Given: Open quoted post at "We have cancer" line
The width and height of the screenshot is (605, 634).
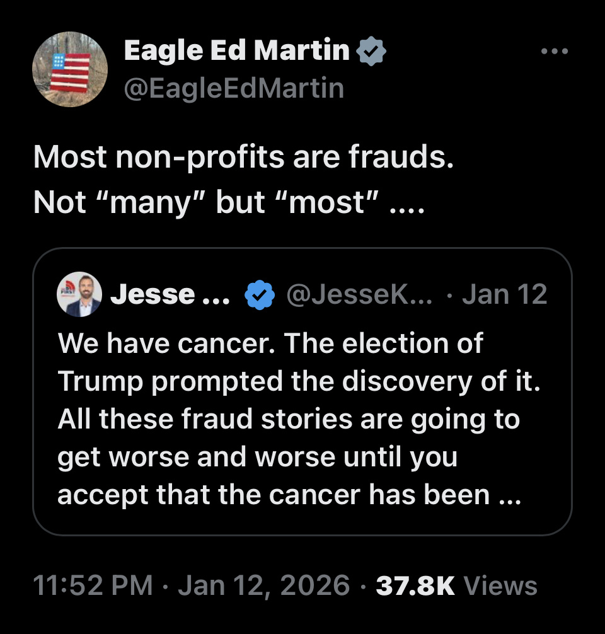Looking at the screenshot, I should pyautogui.click(x=270, y=343).
